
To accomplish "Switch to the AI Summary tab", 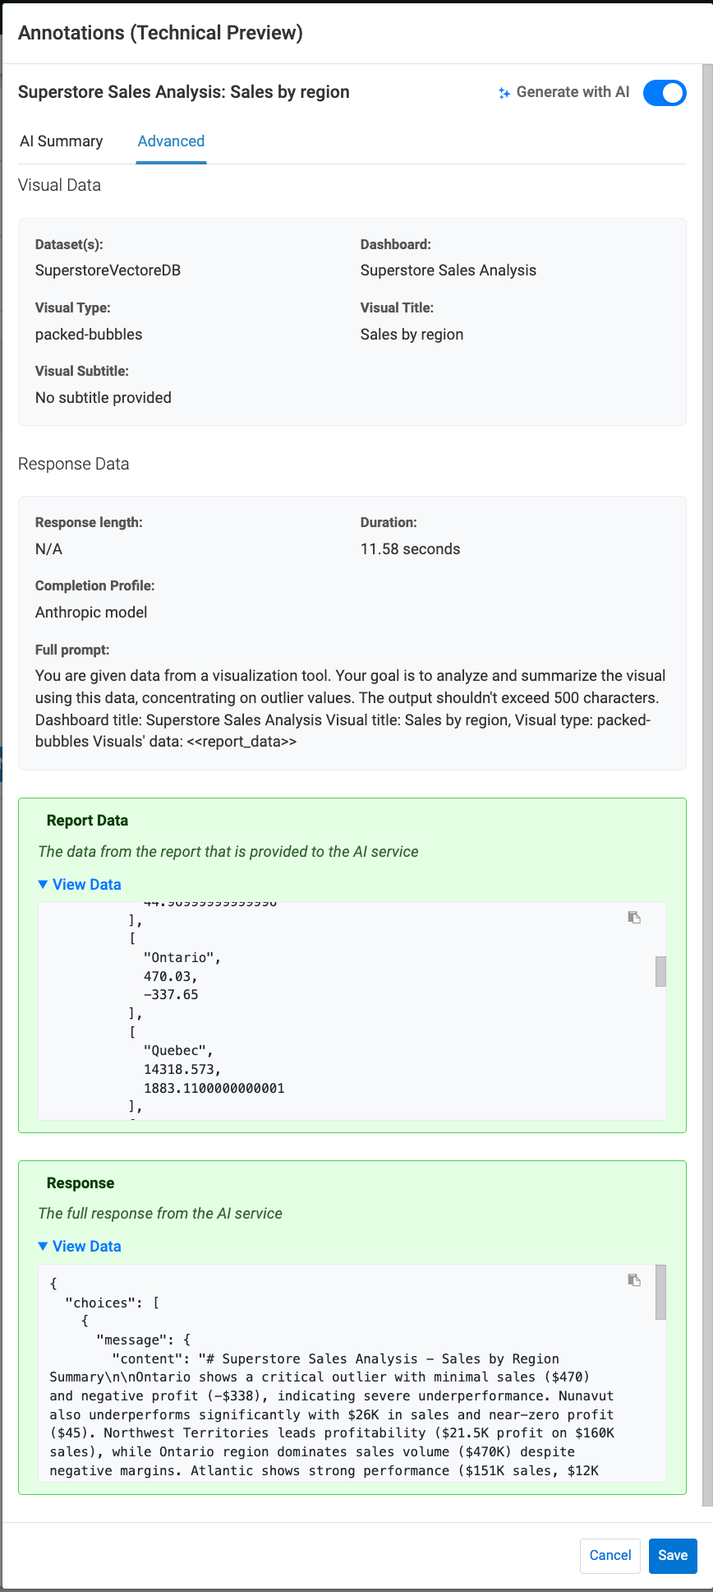I will [62, 141].
